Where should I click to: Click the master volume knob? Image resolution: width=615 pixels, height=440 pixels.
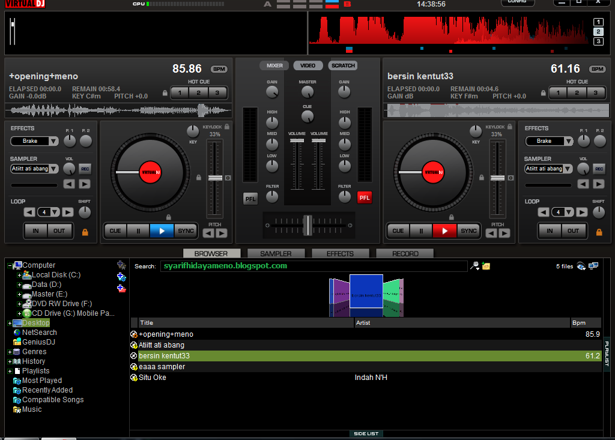coord(307,92)
